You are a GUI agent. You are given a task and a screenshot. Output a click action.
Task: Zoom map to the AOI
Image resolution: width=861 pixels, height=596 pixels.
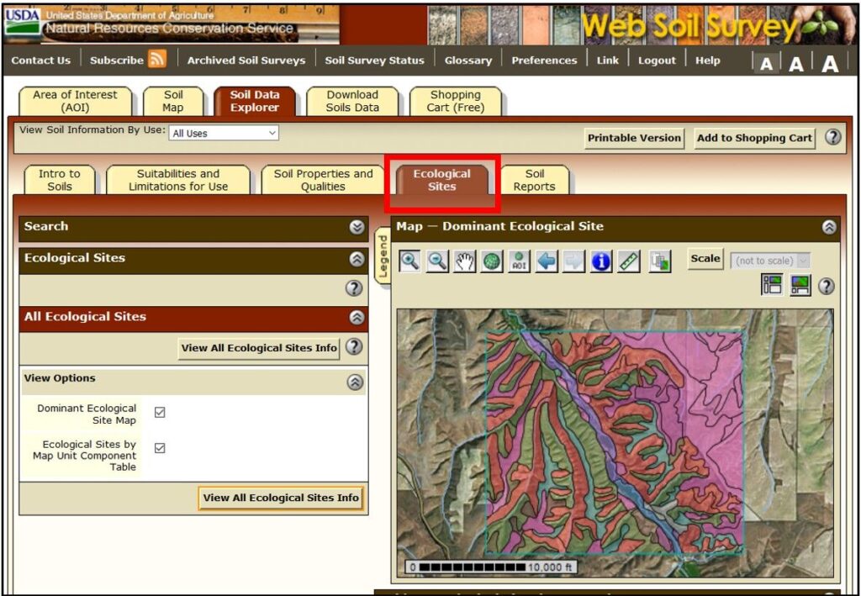[519, 261]
